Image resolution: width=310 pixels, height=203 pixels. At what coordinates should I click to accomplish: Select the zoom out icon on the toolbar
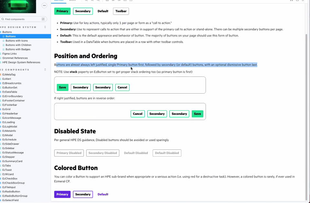92,1
